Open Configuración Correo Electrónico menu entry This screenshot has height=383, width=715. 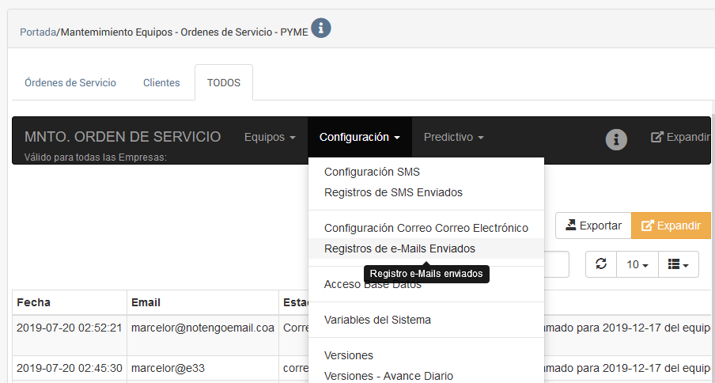[426, 228]
